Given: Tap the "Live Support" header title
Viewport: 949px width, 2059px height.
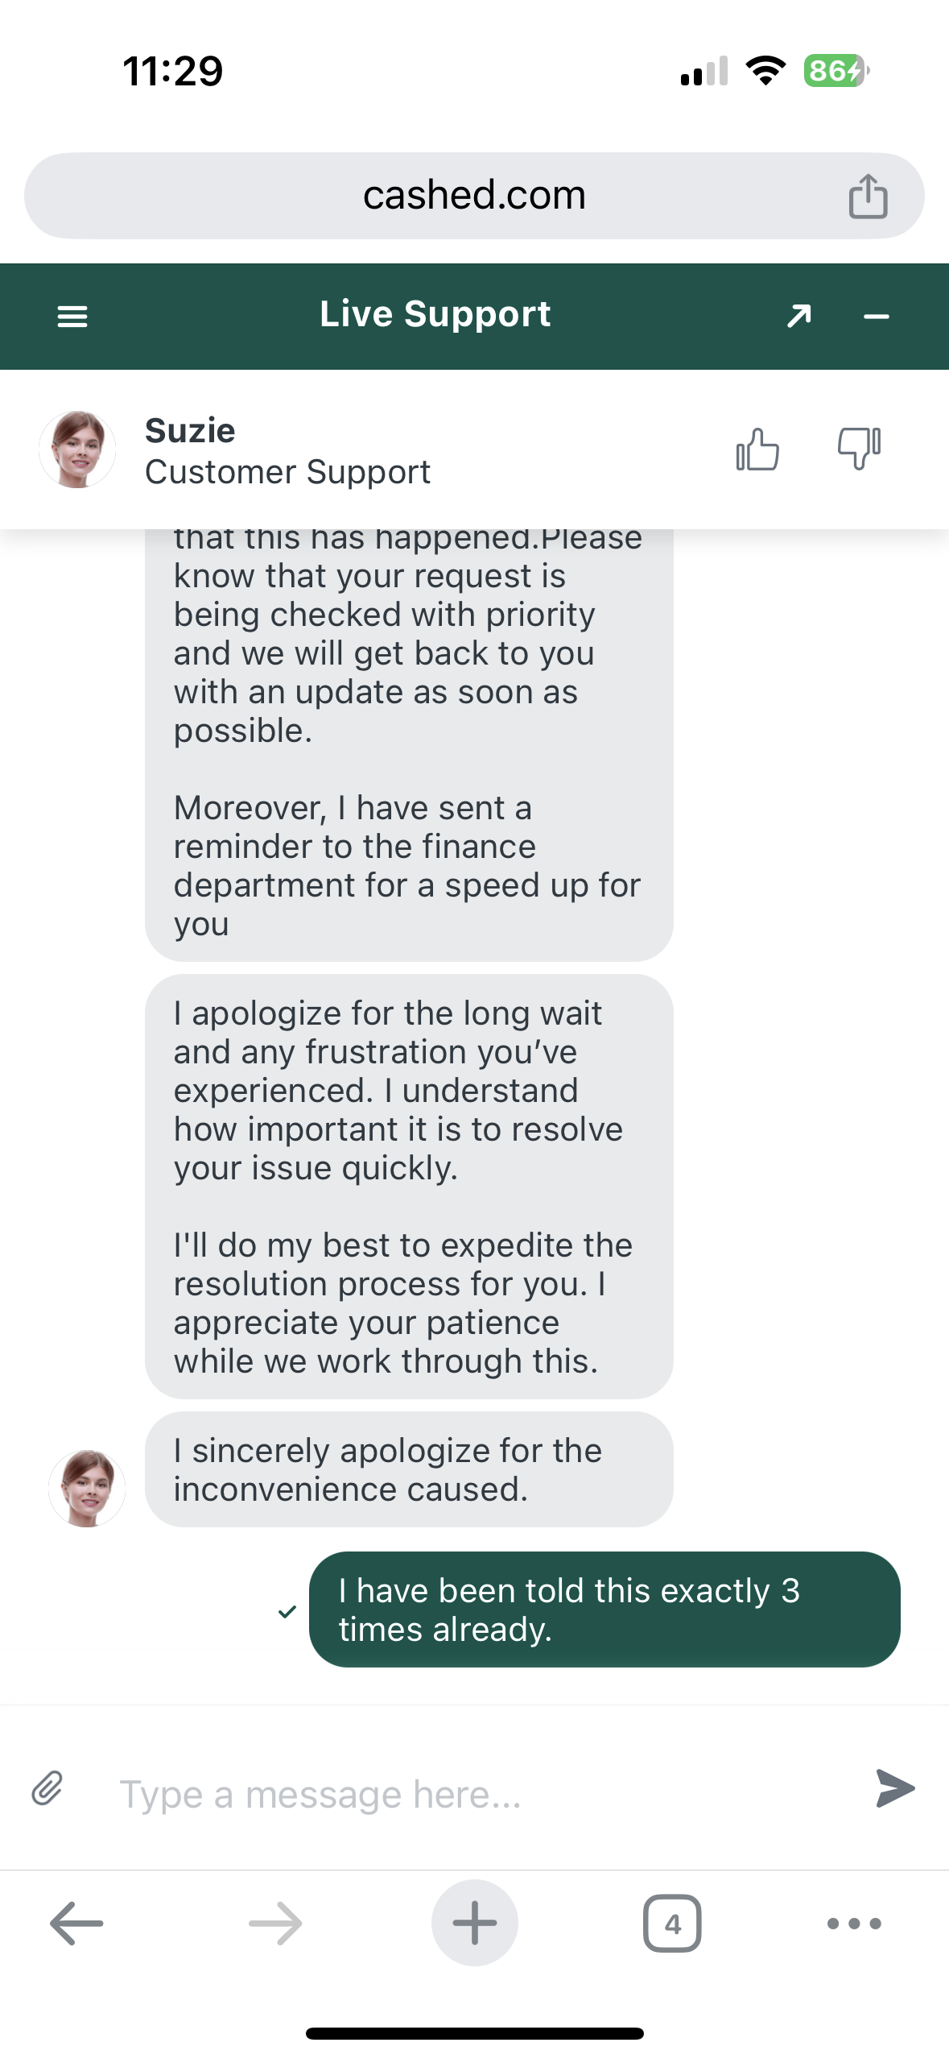Looking at the screenshot, I should click(435, 314).
